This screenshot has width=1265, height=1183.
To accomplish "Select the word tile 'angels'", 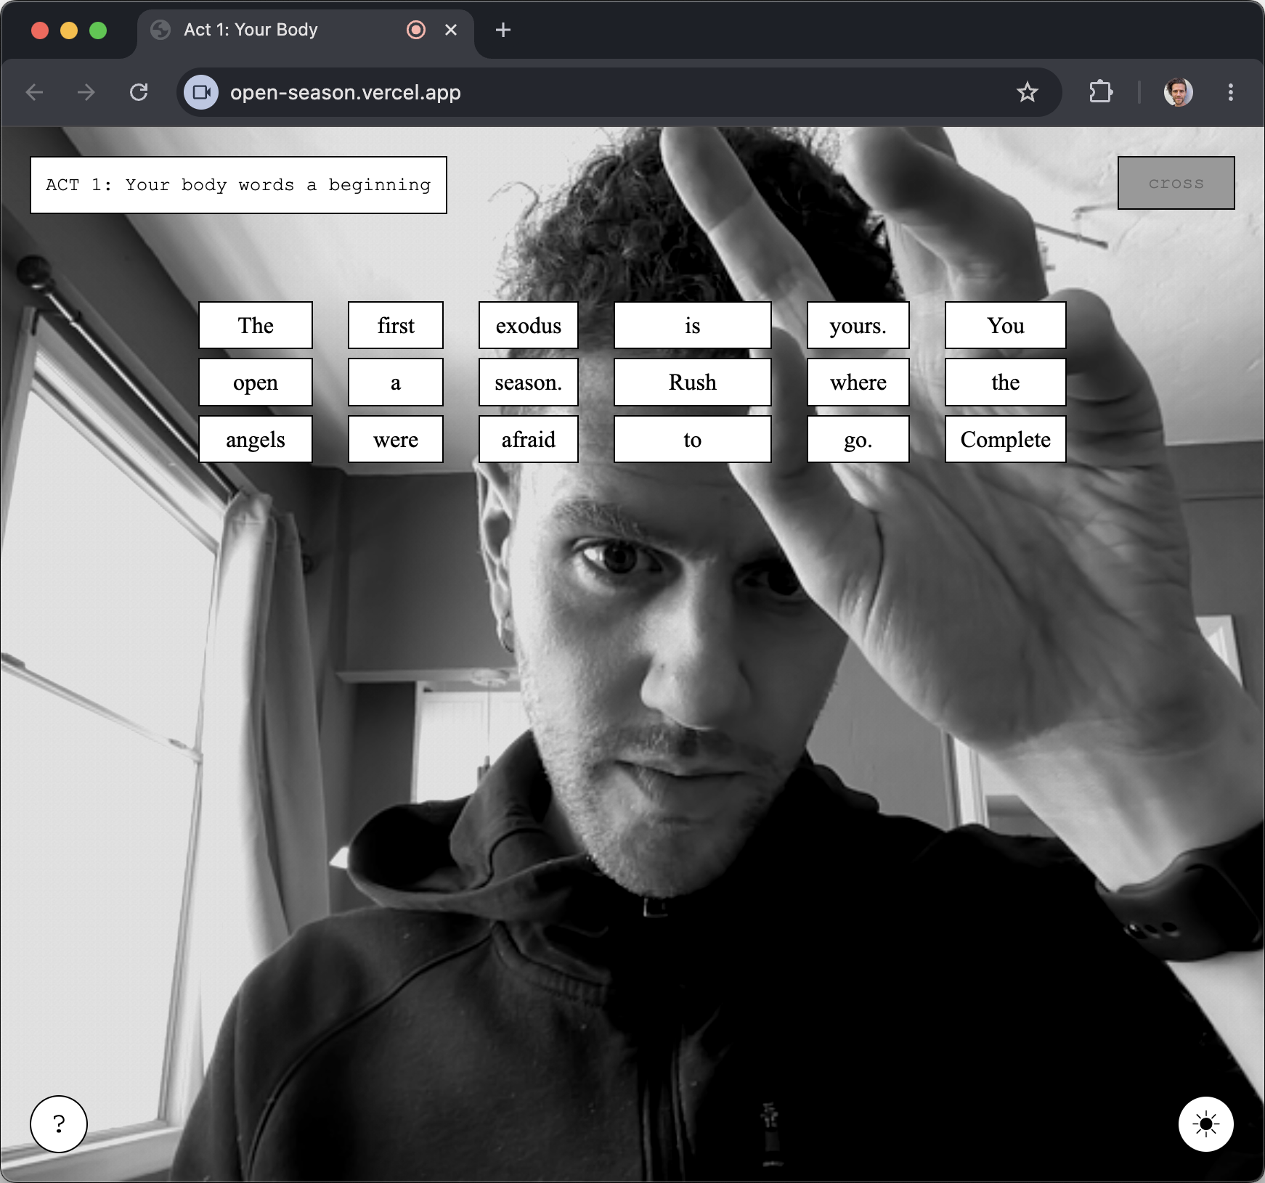I will click(x=256, y=439).
